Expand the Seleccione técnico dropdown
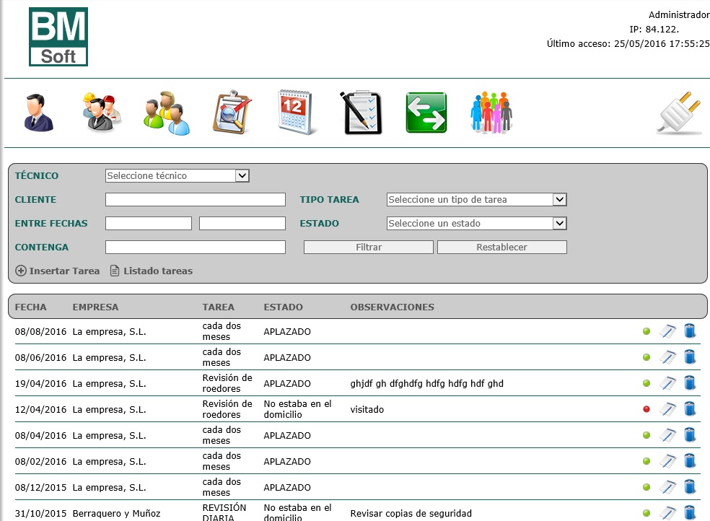The width and height of the screenshot is (710, 521). (177, 176)
